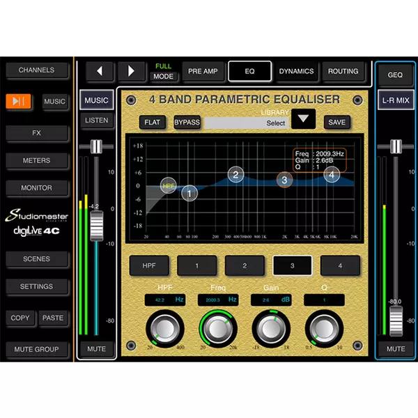The image size is (418, 418).
Task: Click the right arrow next channel icon
Action: click(132, 71)
